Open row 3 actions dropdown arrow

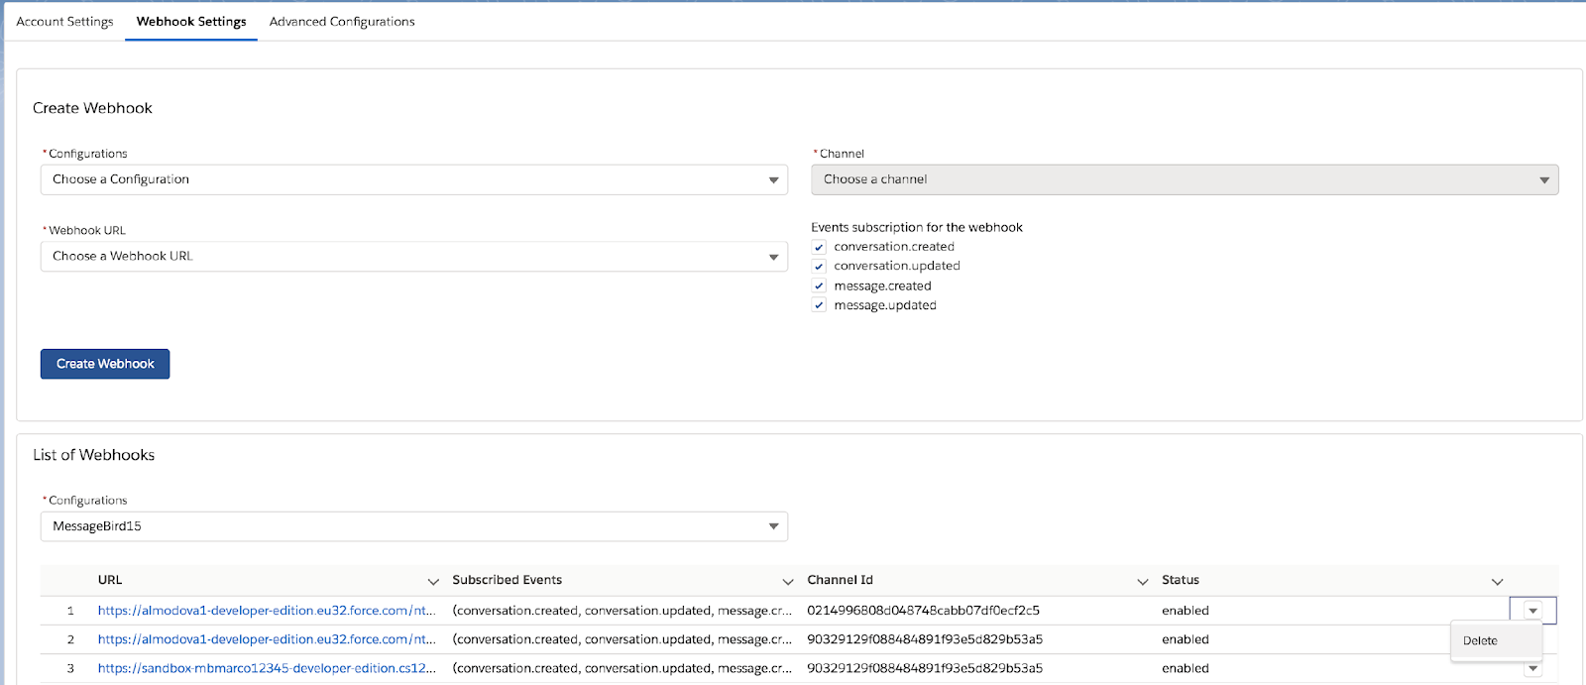tap(1532, 668)
